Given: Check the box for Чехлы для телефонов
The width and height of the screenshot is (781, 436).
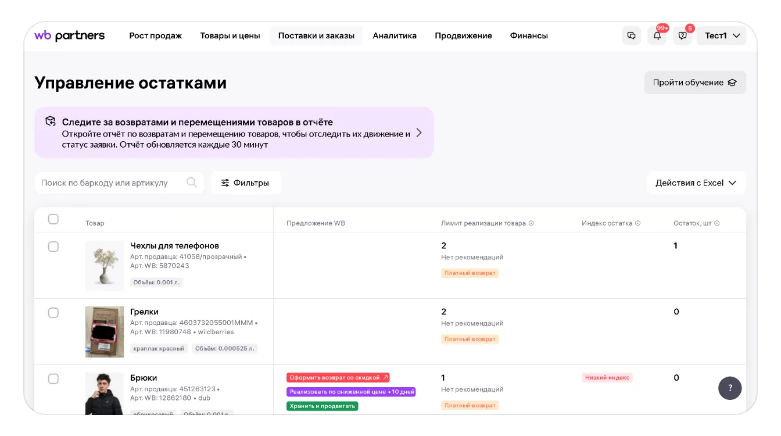Looking at the screenshot, I should pos(53,246).
